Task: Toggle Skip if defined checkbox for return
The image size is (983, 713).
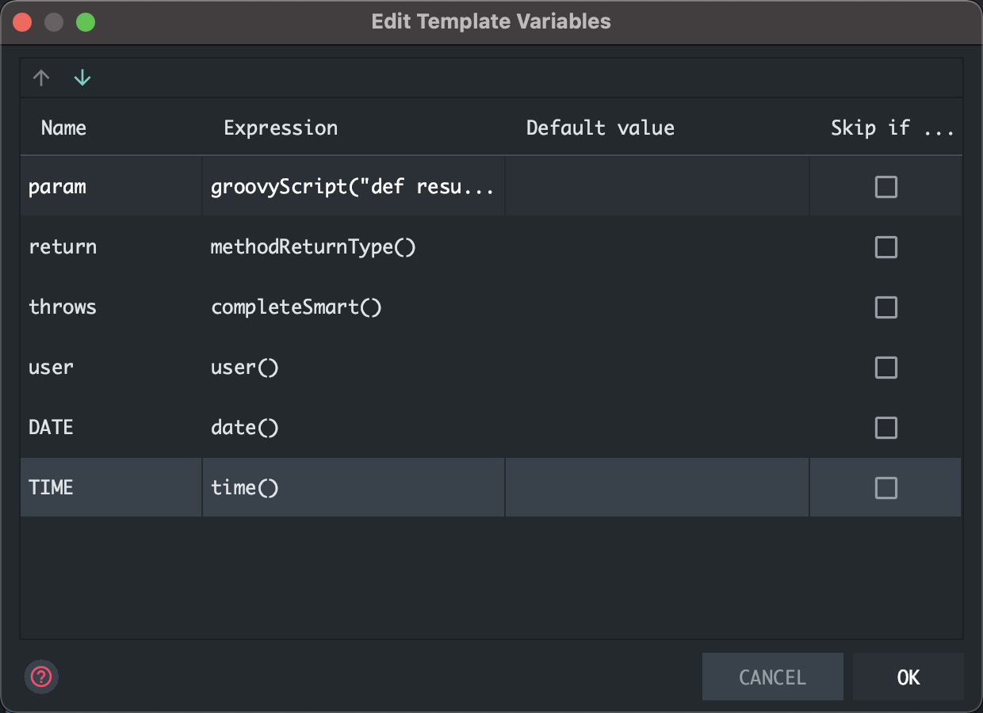Action: click(x=885, y=247)
